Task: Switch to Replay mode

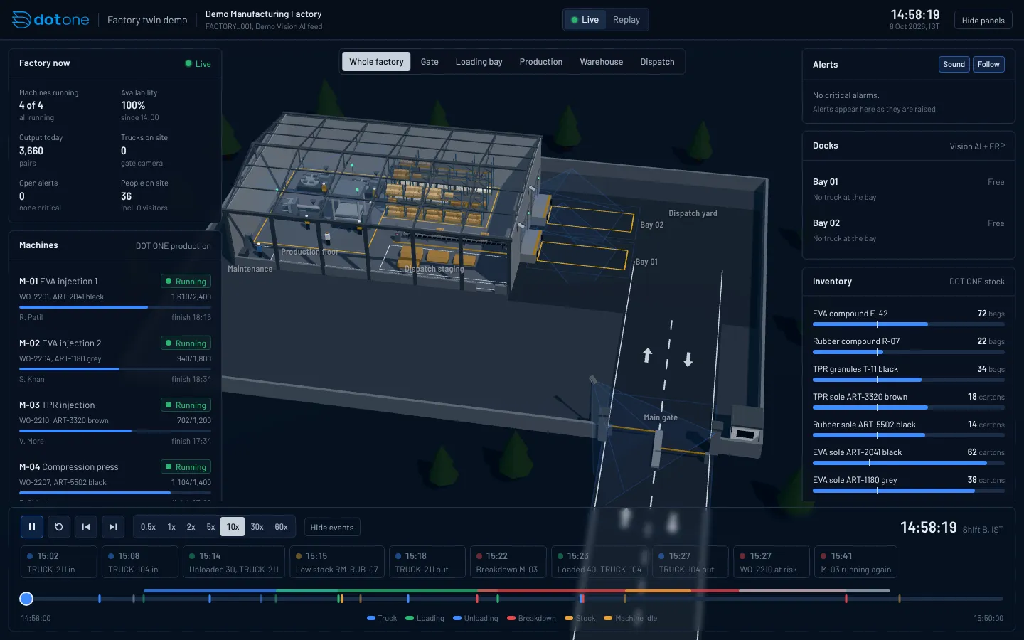Action: tap(626, 20)
